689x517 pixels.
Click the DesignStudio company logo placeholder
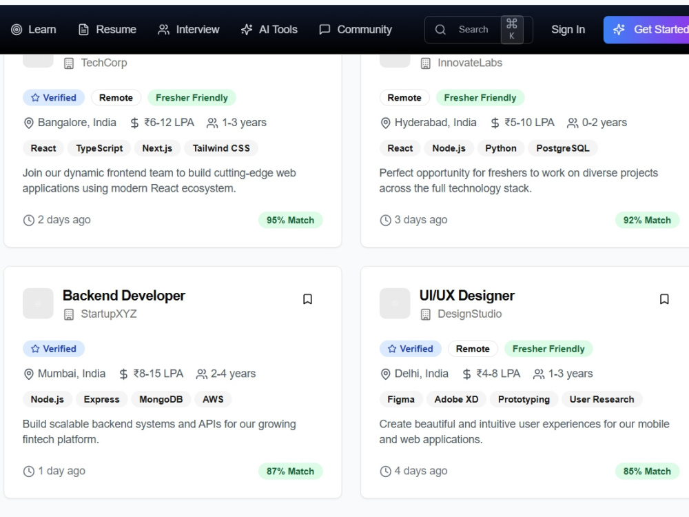coord(395,303)
